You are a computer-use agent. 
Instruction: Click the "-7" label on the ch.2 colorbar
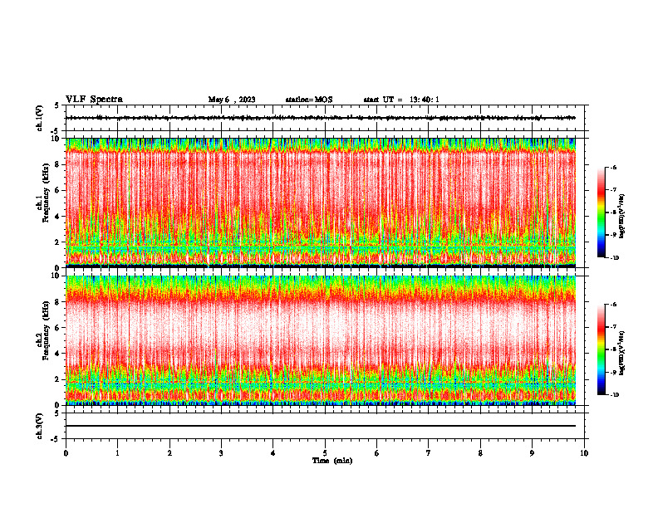613,327
